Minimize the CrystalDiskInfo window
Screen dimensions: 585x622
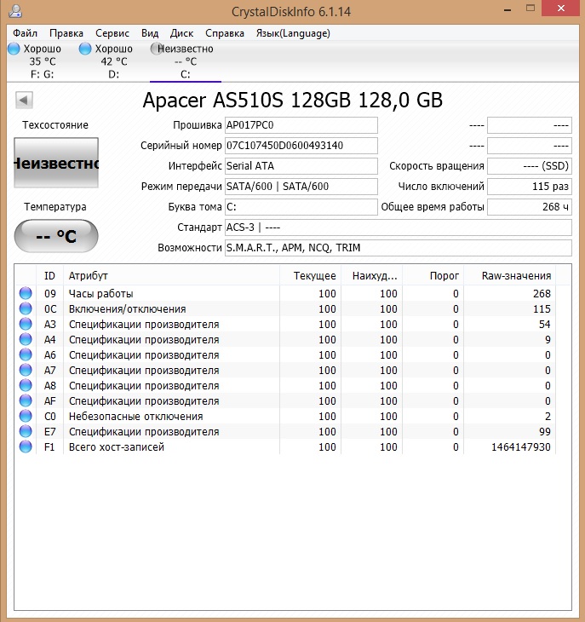click(x=507, y=9)
